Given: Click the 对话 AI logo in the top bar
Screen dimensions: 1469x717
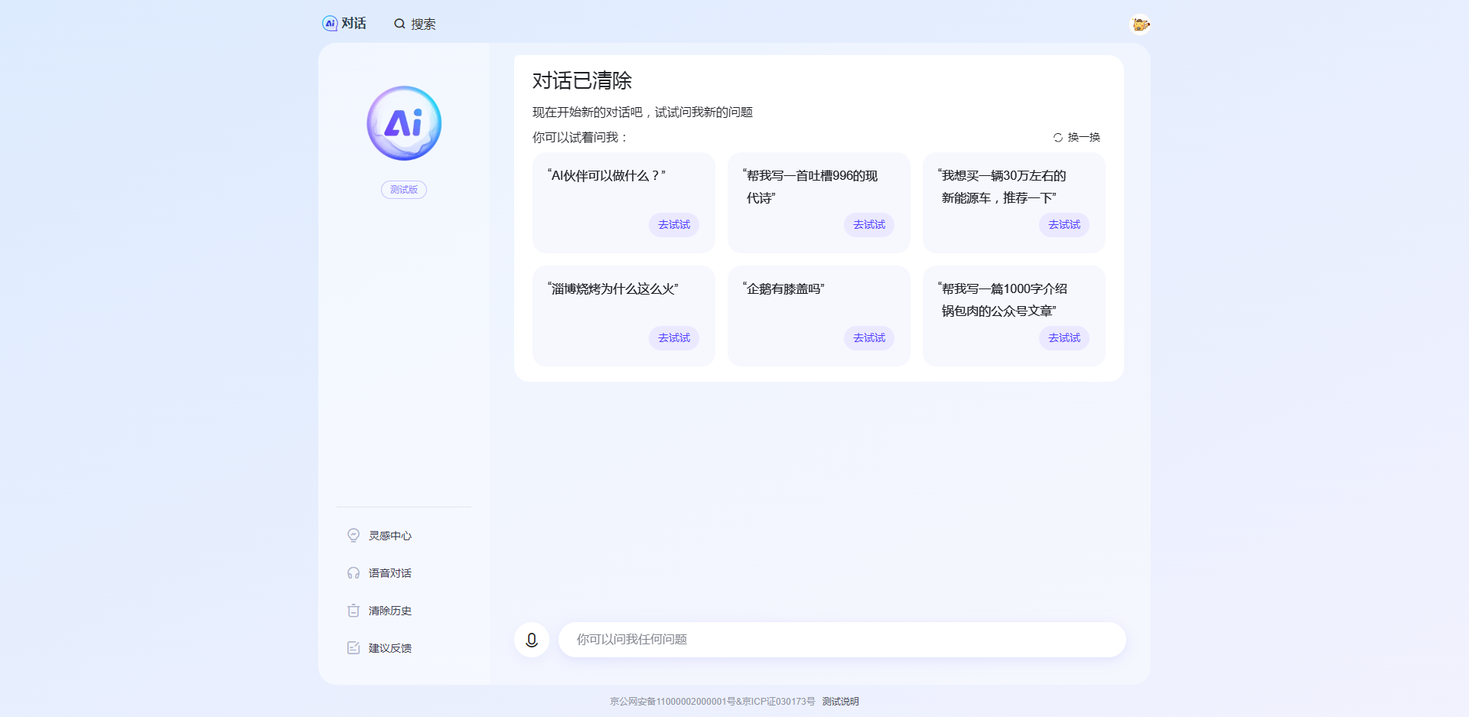Looking at the screenshot, I should point(328,24).
